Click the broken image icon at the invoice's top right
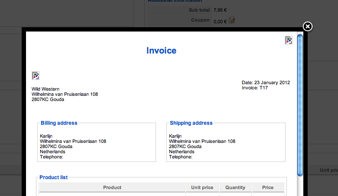The image size is (338, 196). tap(289, 40)
